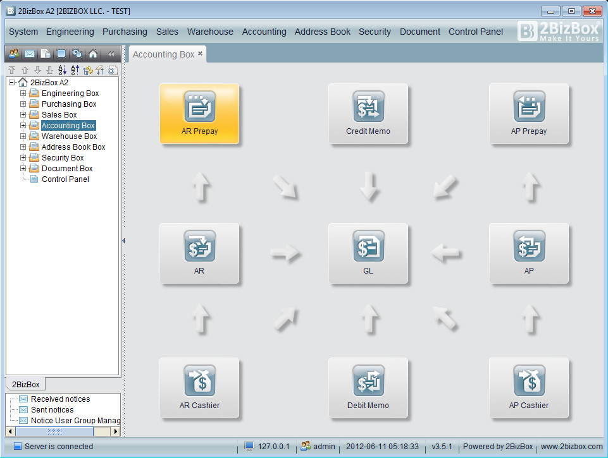Click Server is connected status text
Image resolution: width=608 pixels, height=458 pixels.
pos(59,447)
